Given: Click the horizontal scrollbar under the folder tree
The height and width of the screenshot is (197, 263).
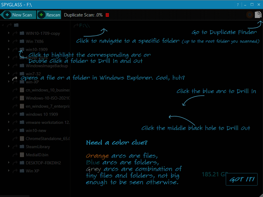Looking at the screenshot, I should (33, 195).
